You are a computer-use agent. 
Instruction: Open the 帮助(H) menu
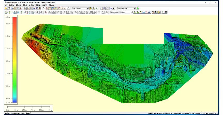[x=51, y=5]
